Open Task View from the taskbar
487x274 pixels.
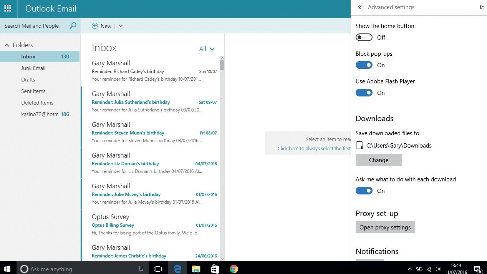[x=158, y=269]
